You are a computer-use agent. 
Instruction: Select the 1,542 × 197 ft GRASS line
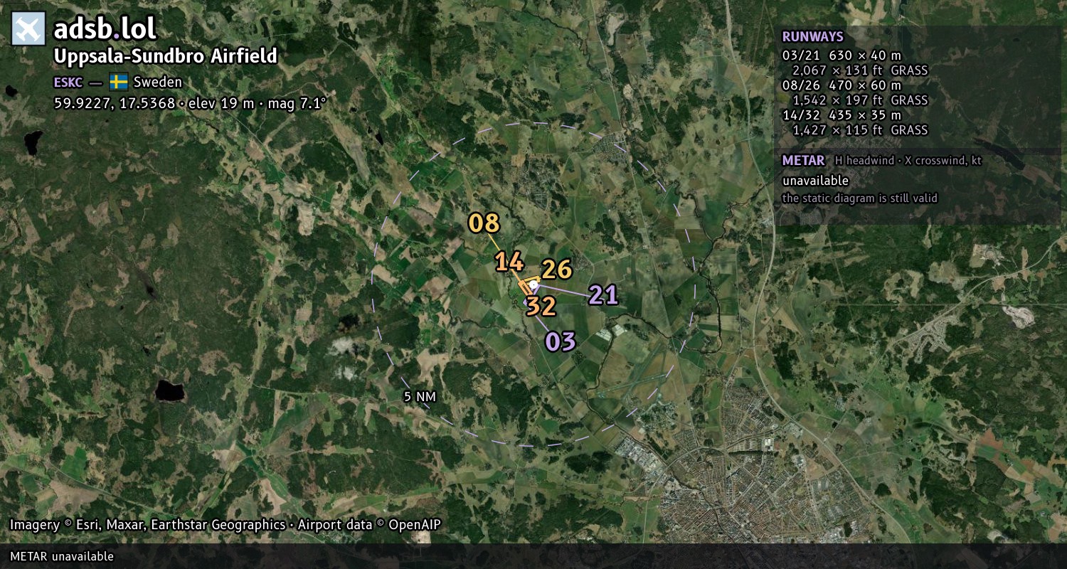point(860,100)
